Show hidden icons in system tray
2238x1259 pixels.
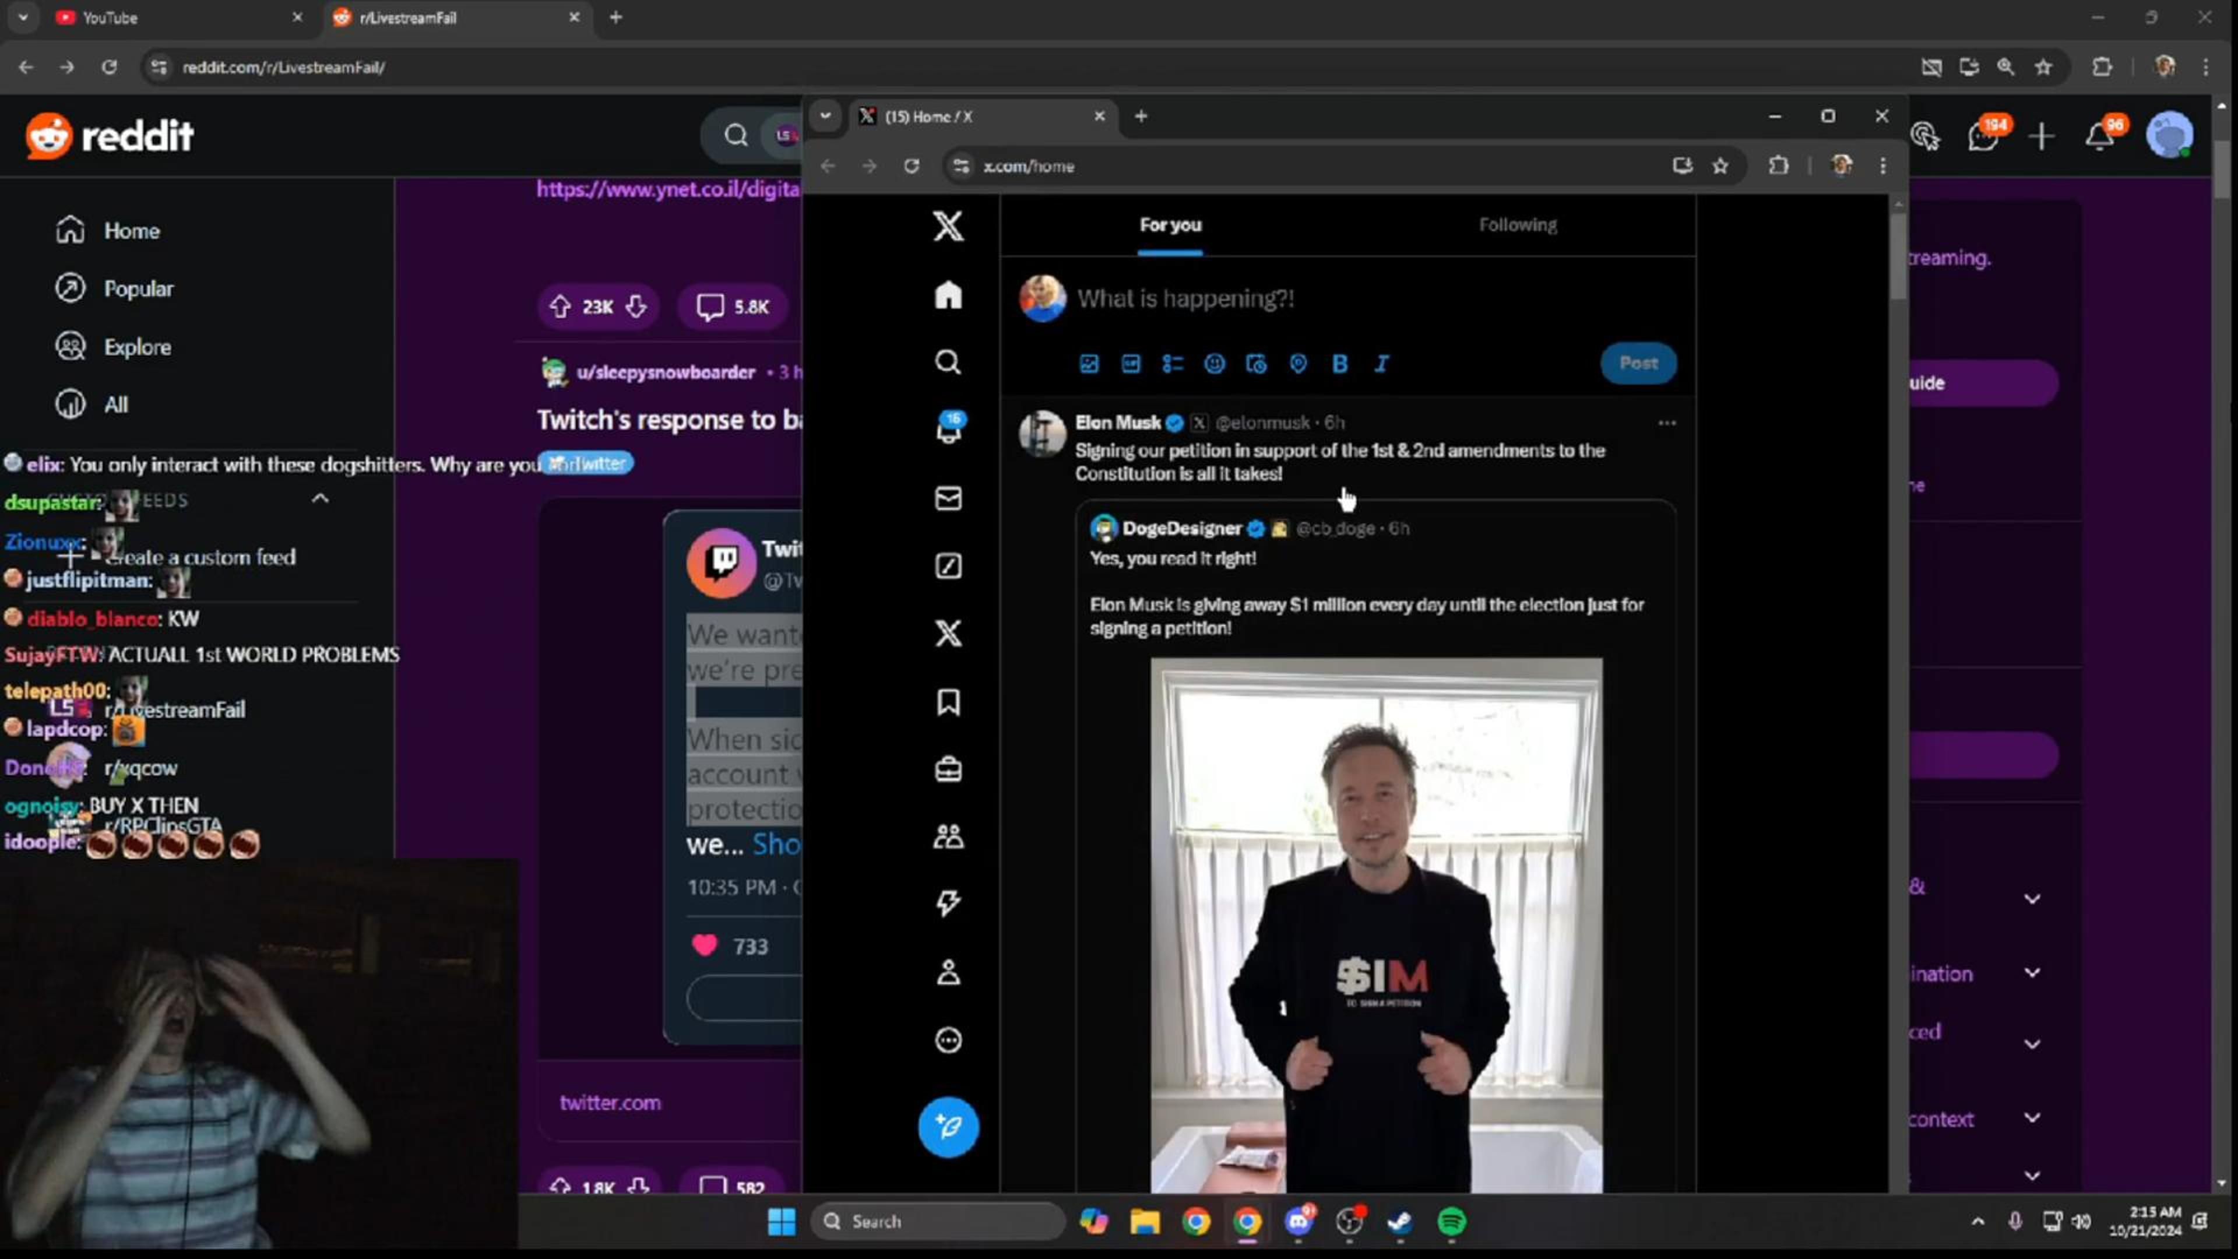1978,1221
